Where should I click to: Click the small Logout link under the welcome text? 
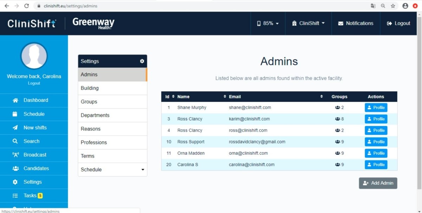point(34,83)
